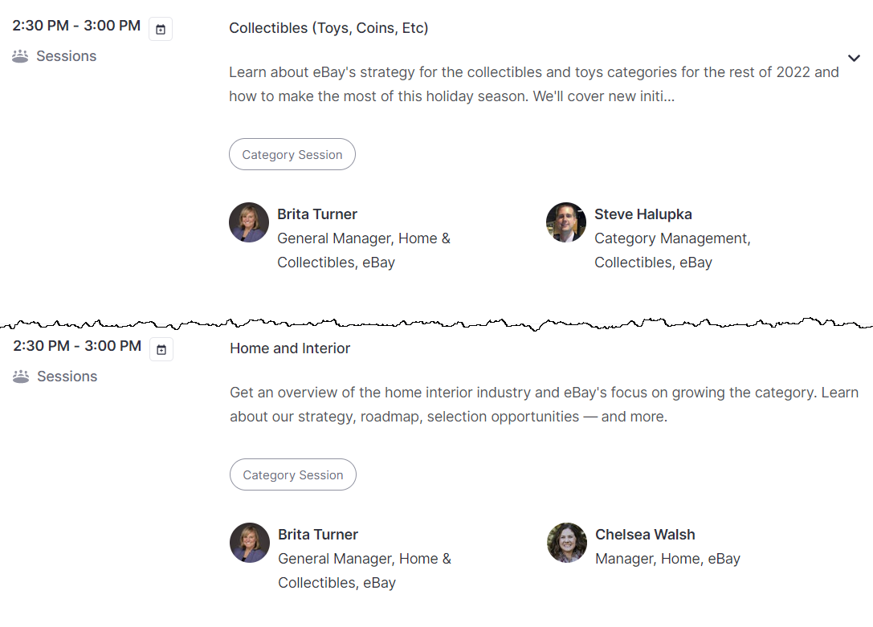Add Collectibles session to calendar icon

(x=161, y=29)
